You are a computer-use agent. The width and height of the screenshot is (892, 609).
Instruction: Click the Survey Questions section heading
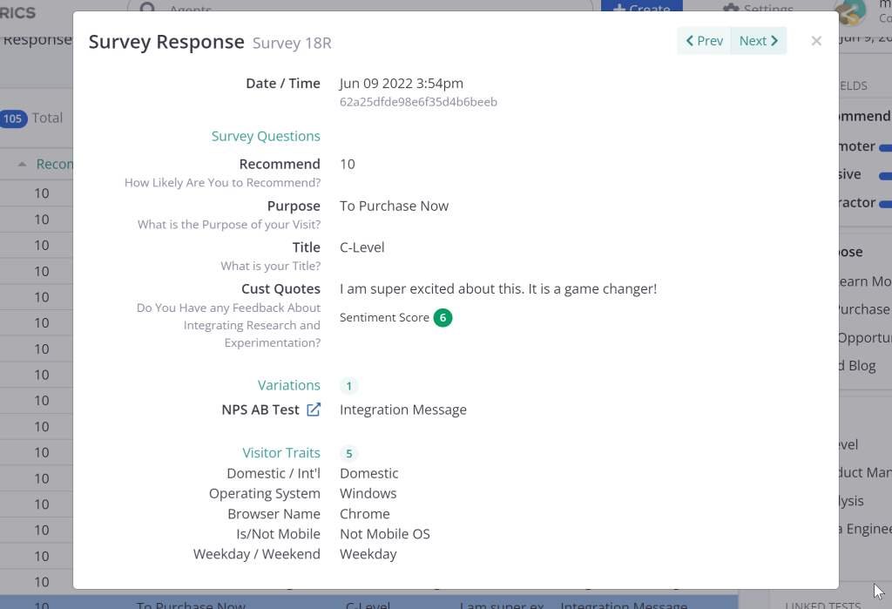[x=266, y=136]
